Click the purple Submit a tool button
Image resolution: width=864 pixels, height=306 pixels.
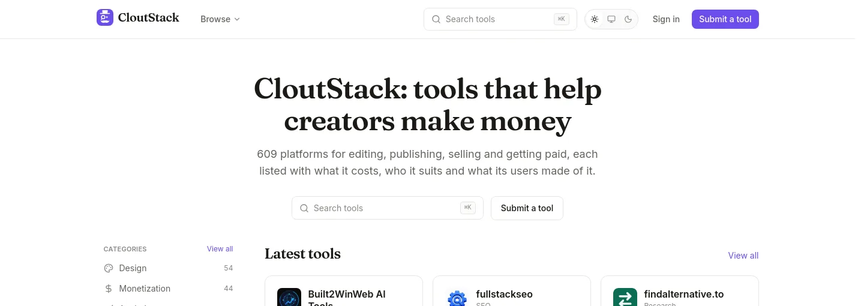(725, 19)
